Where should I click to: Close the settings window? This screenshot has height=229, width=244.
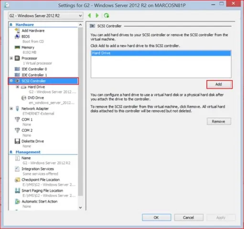click(x=233, y=3)
